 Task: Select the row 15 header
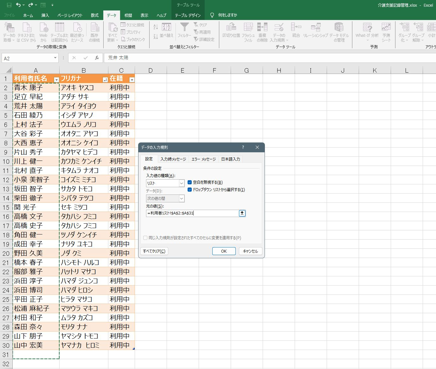pos(6,207)
